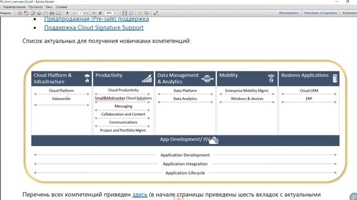This screenshot has width=357, height=200.
Task: Open the zoom level dropdown arrow
Action: (115, 13)
